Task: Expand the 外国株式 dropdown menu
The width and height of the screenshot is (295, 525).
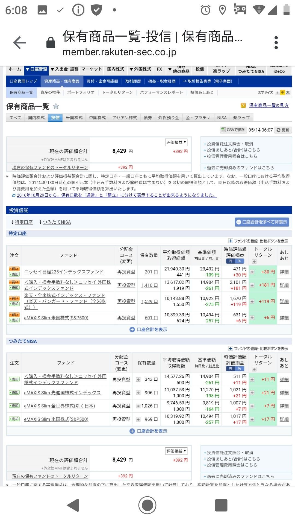Action: [x=140, y=69]
